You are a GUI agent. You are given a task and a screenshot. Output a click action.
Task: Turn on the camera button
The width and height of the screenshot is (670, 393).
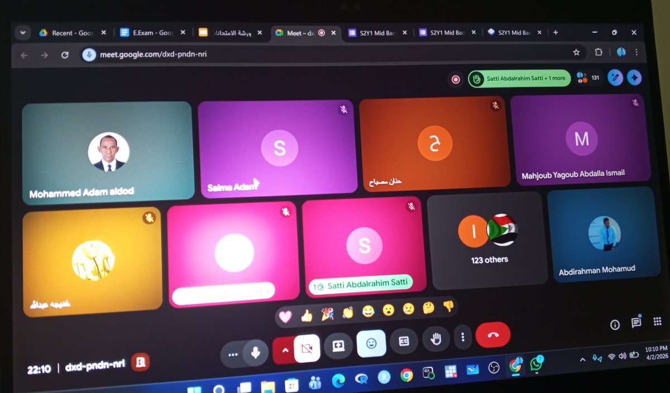307,348
